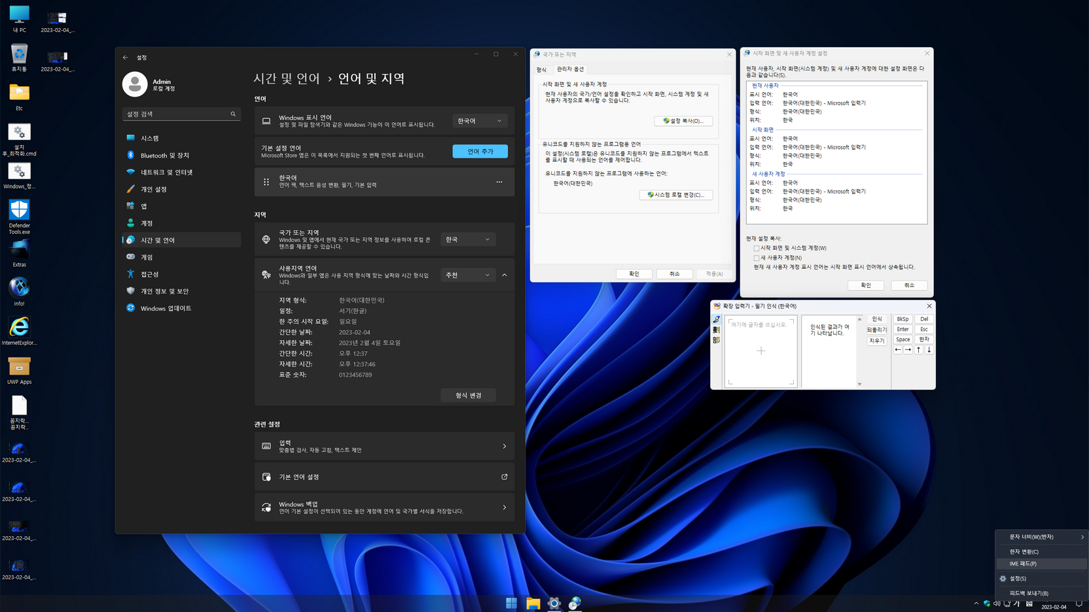Image resolution: width=1089 pixels, height=612 pixels.
Task: Click 확인 in 국가 또는 지역 dialog
Action: click(634, 274)
